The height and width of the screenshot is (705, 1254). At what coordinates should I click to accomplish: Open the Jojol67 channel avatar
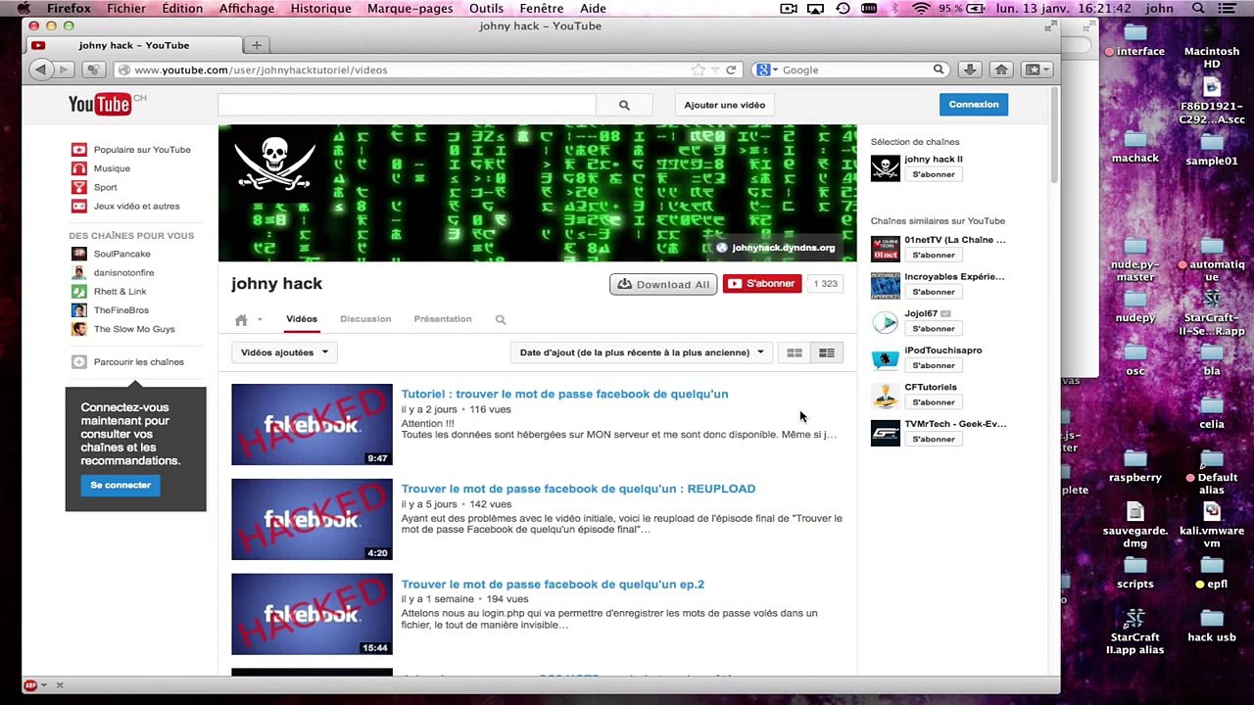click(x=885, y=322)
